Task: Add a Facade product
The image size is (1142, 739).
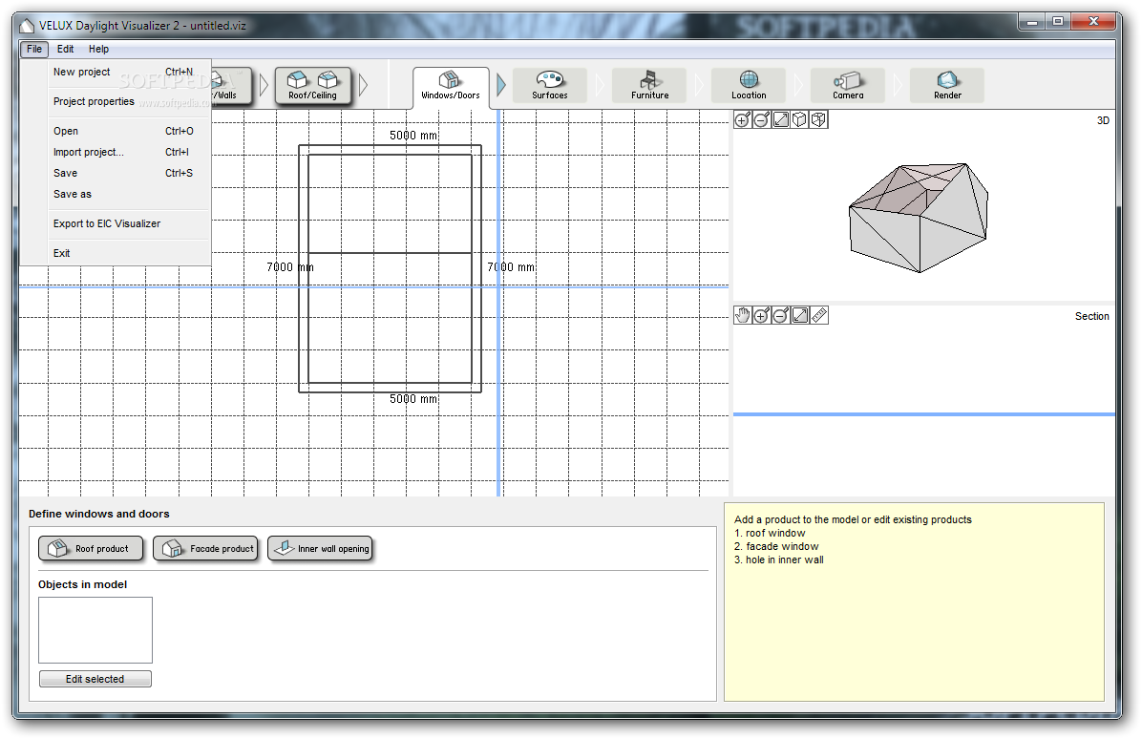Action: 206,548
